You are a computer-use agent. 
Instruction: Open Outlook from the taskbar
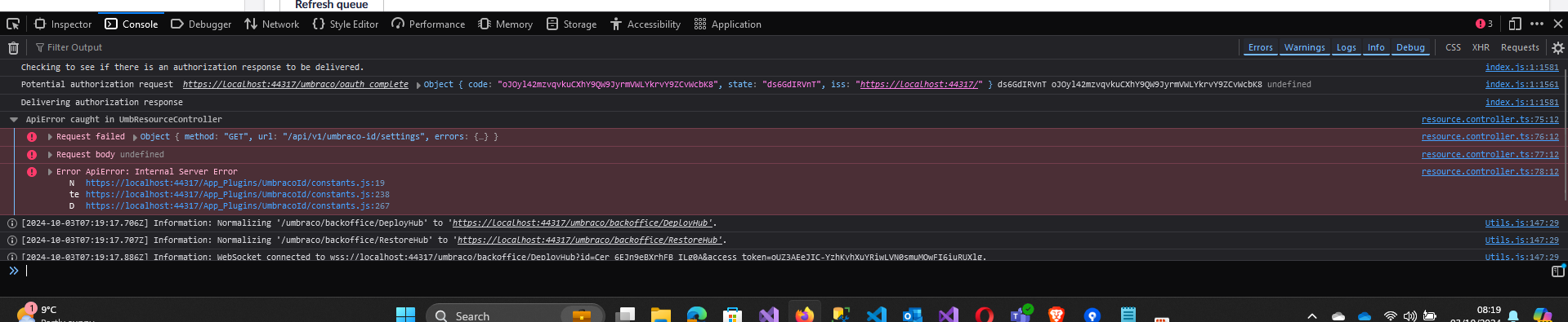click(x=912, y=315)
